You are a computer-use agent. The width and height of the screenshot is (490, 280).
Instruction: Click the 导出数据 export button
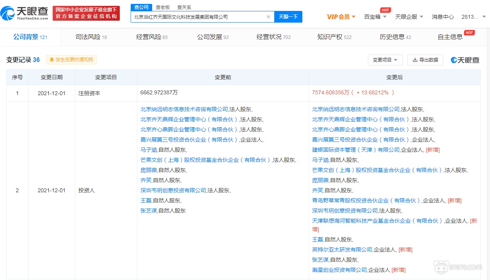[426, 60]
